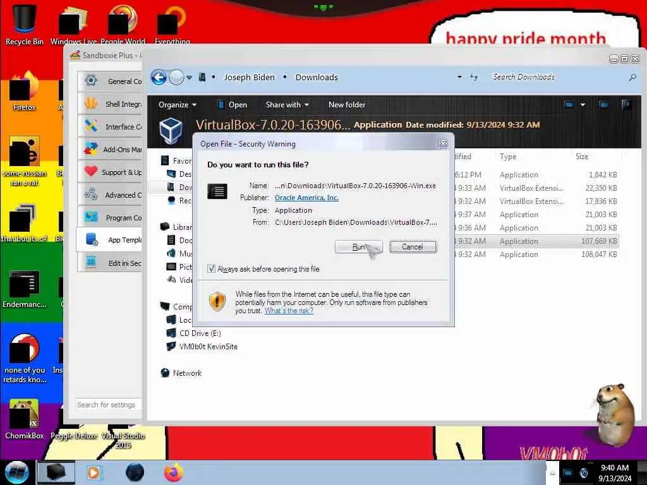
Task: Open Recycle Bin on the desktop
Action: click(x=25, y=24)
